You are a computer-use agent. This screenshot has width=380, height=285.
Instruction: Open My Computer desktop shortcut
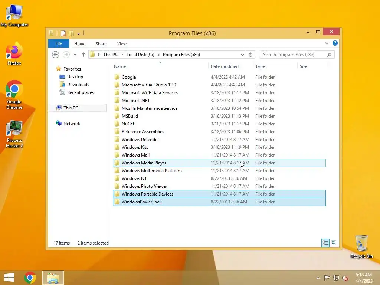14,16
